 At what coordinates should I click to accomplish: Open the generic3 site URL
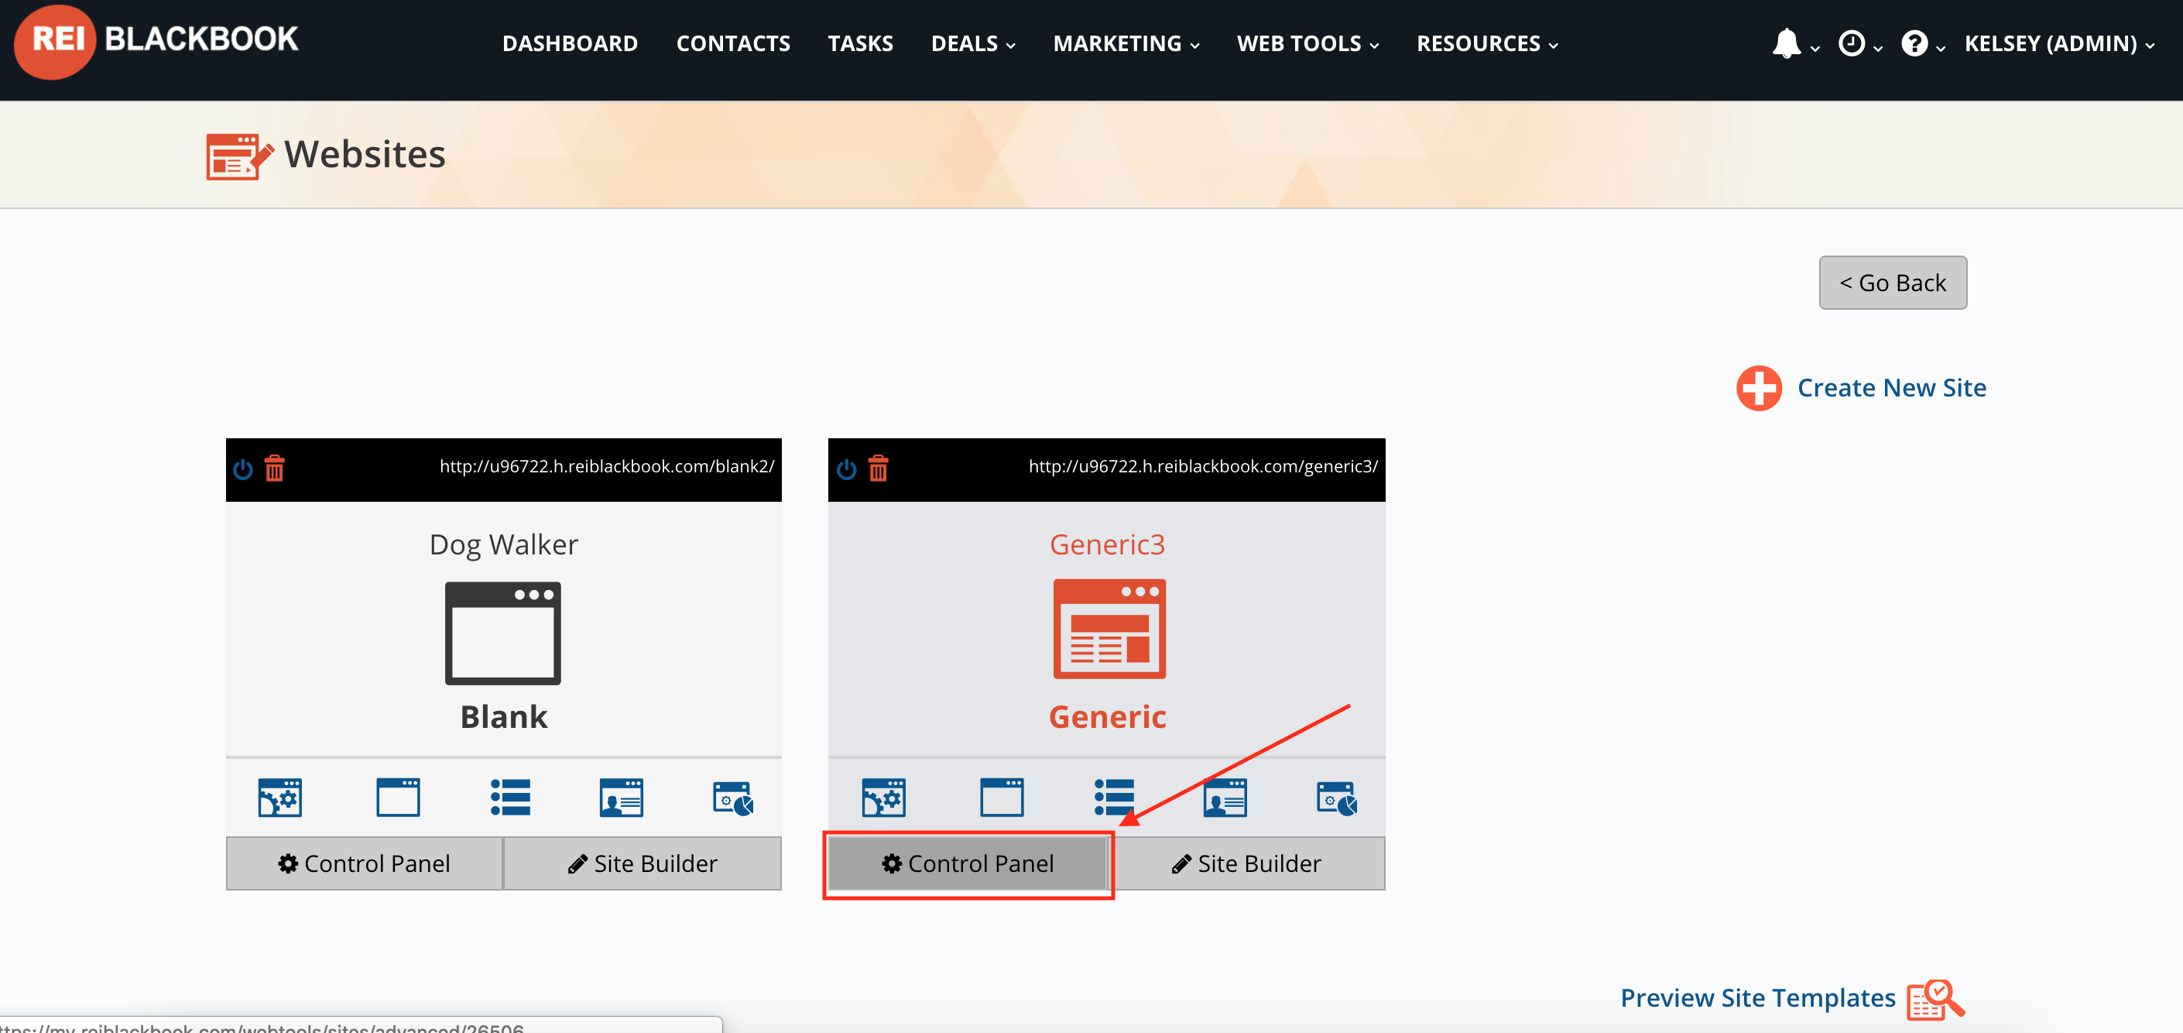(1202, 466)
